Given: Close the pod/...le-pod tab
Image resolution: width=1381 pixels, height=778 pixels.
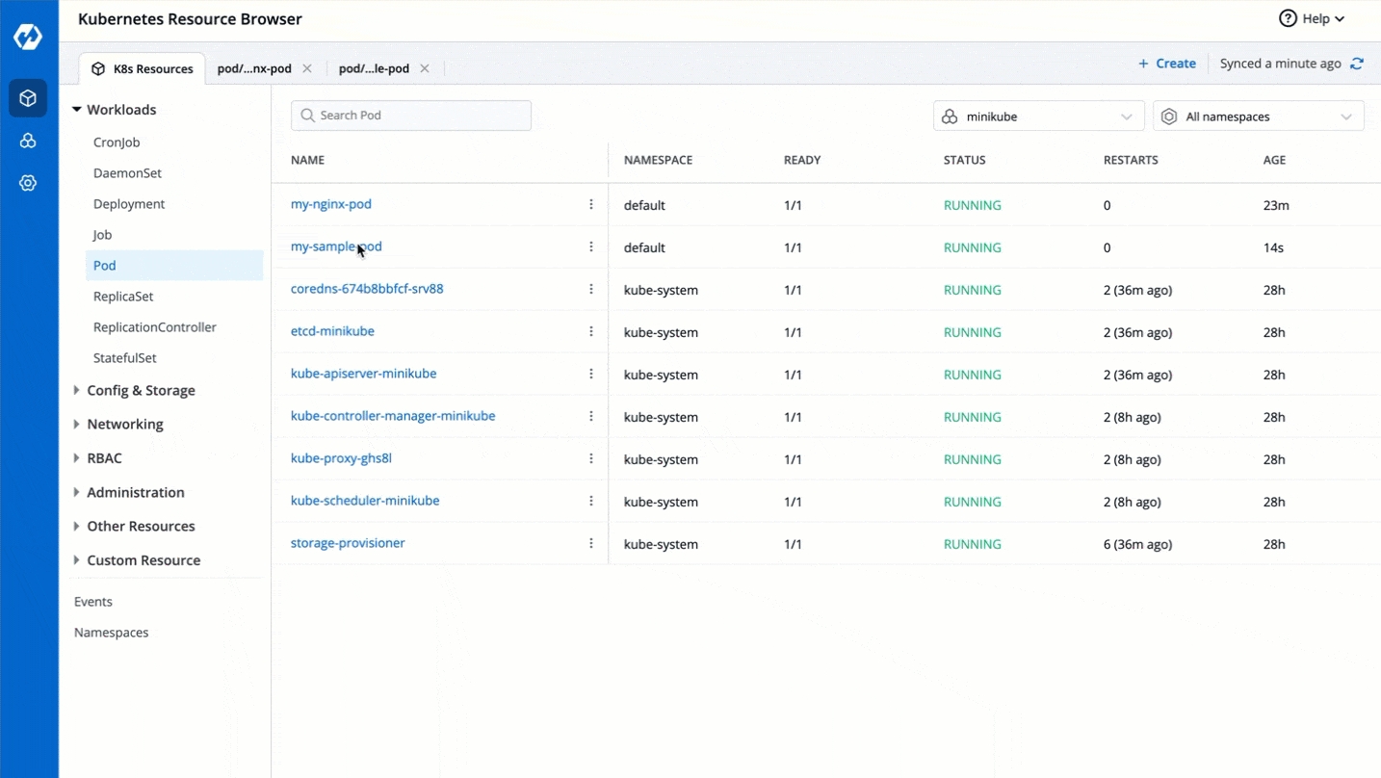Looking at the screenshot, I should tap(425, 68).
